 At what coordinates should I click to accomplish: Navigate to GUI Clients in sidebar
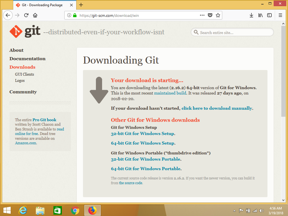24,74
